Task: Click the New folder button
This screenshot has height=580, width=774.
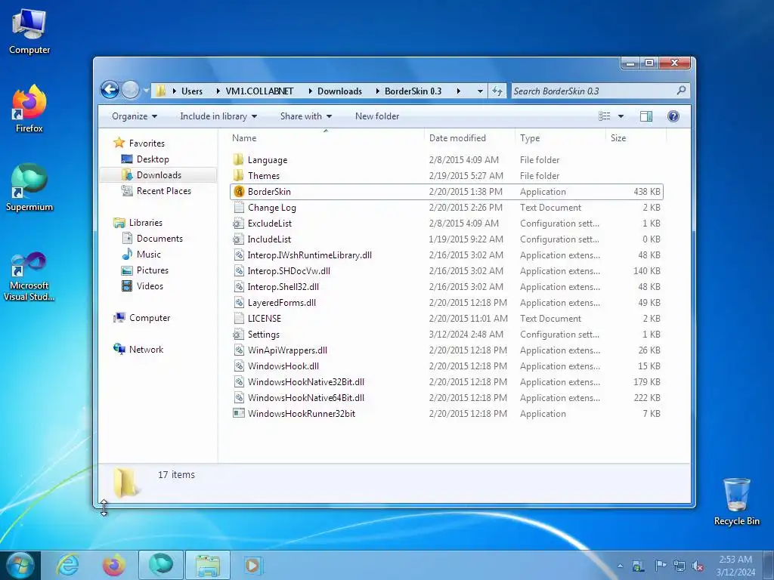Action: click(377, 116)
